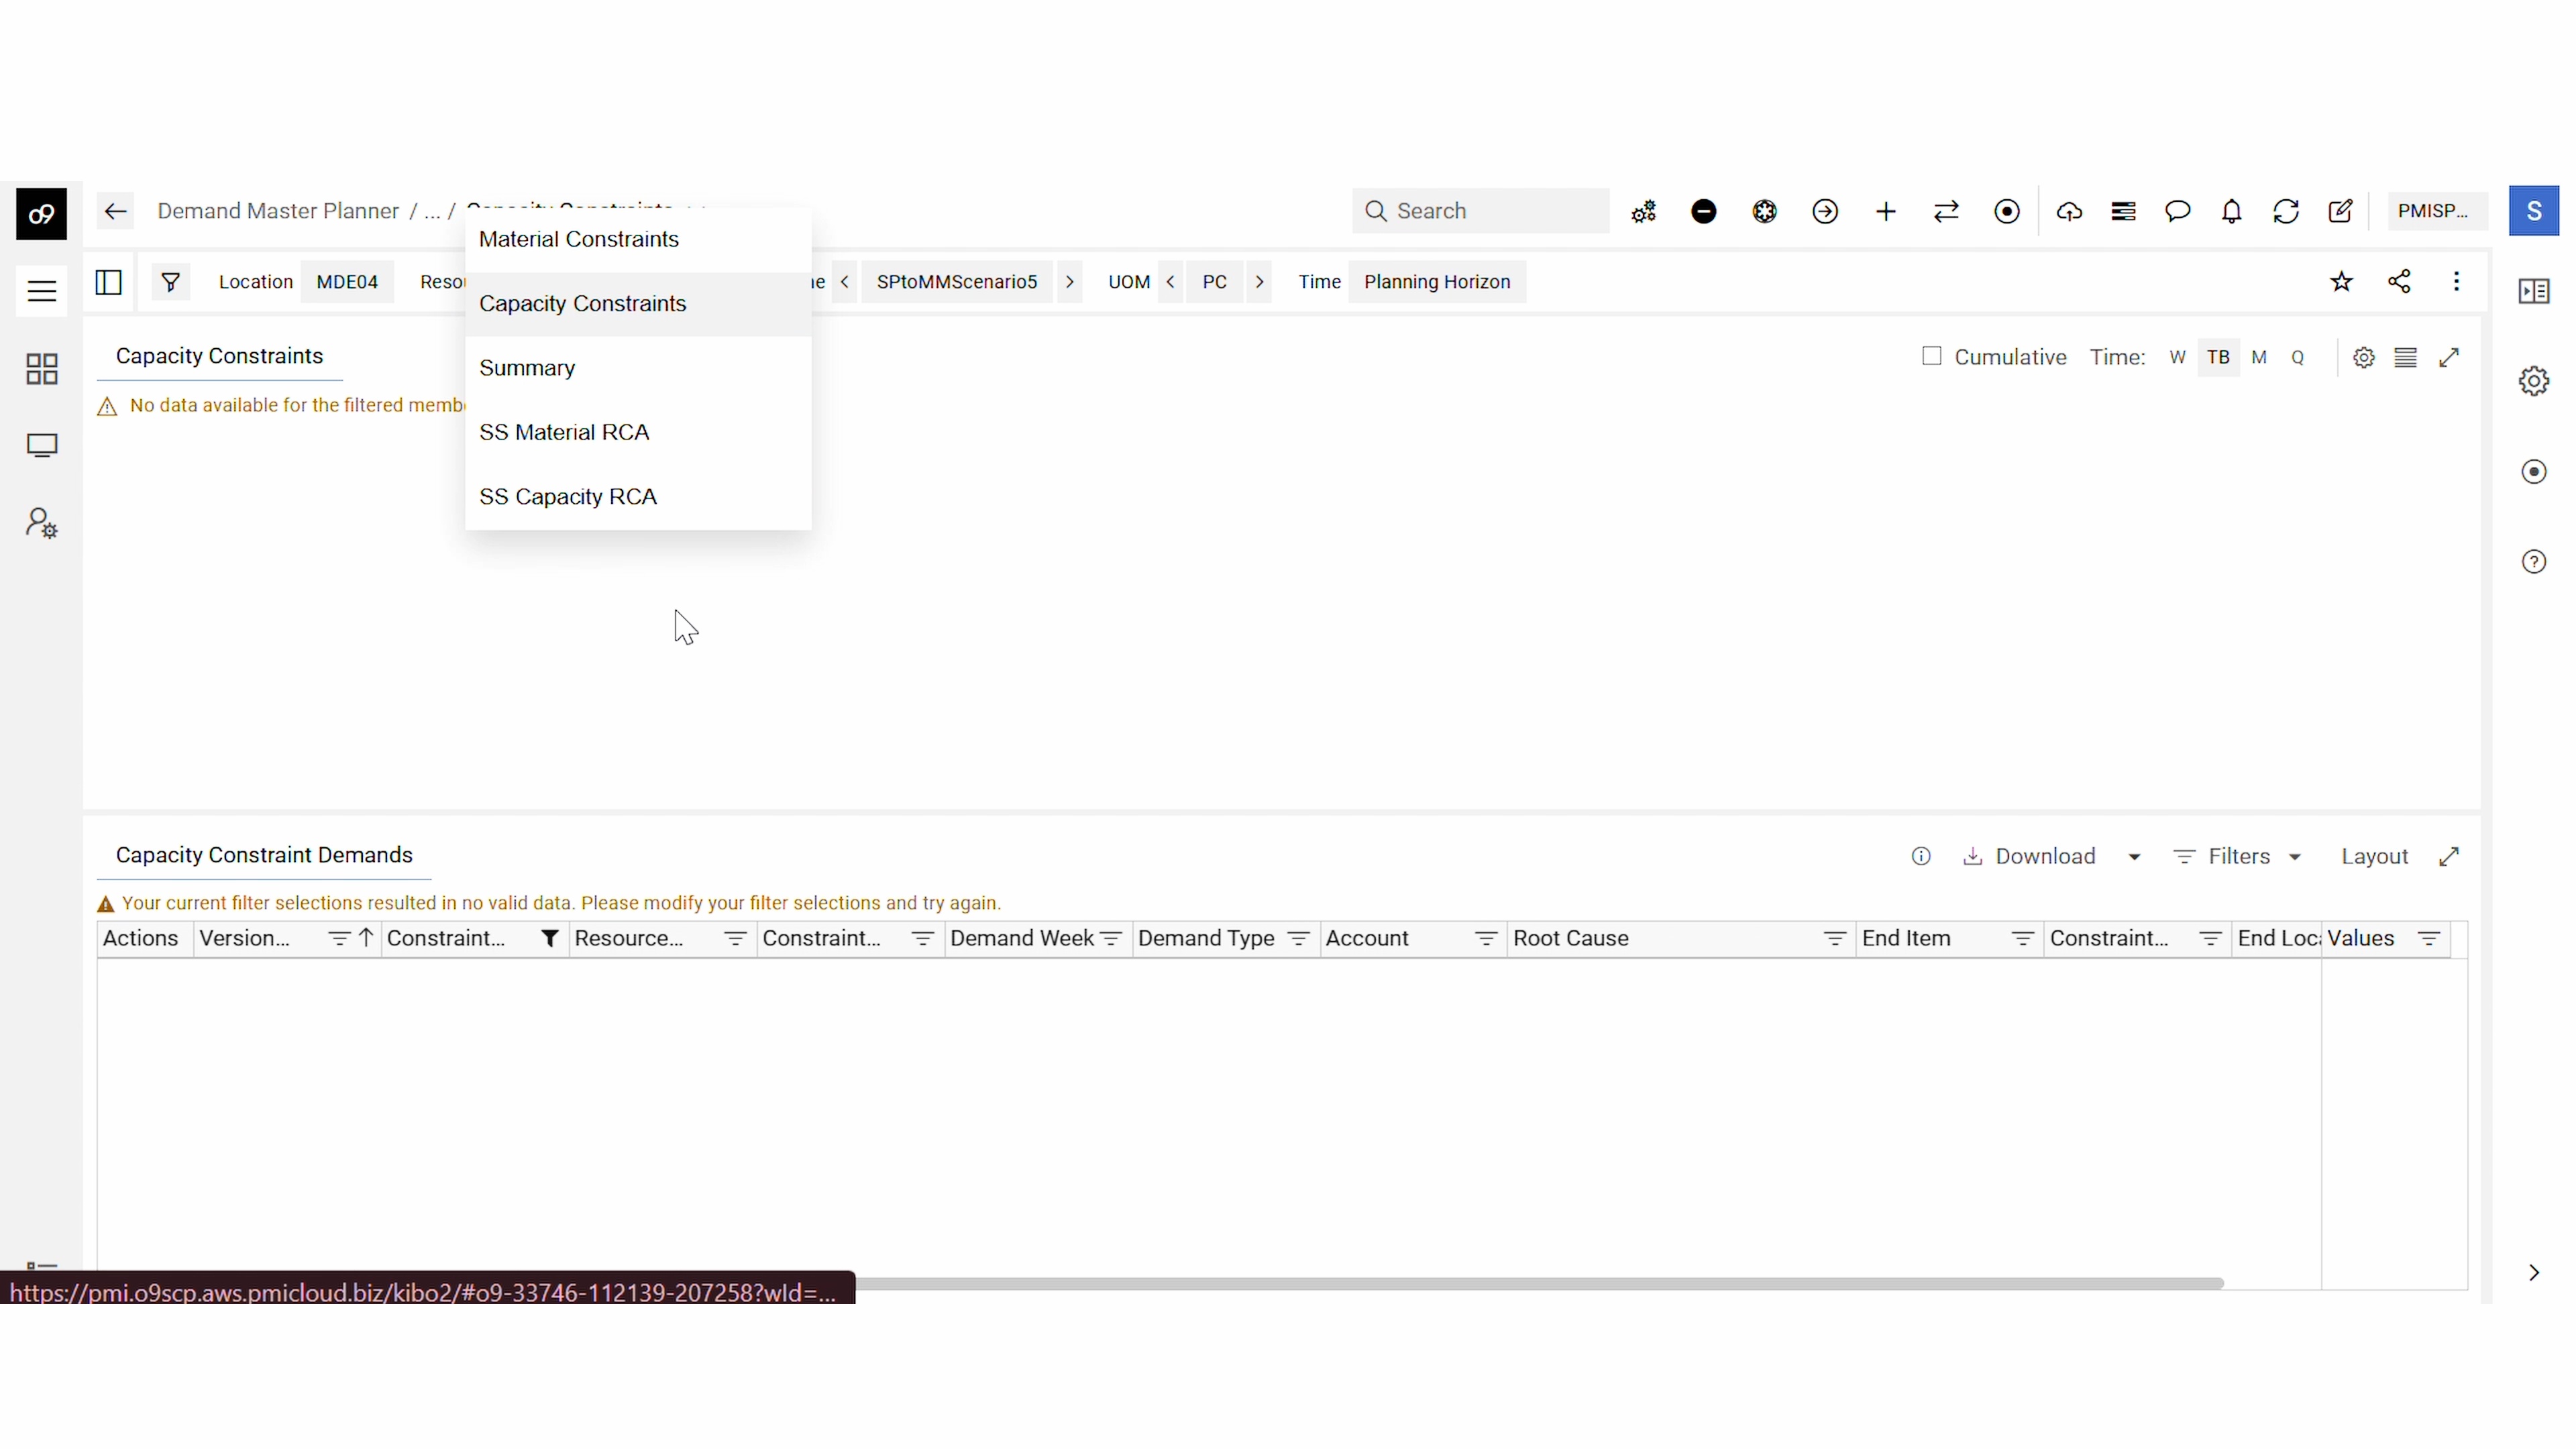Click the edit pencil icon in toolbar
Viewport: 2576px width, 1449px height.
click(x=2340, y=211)
